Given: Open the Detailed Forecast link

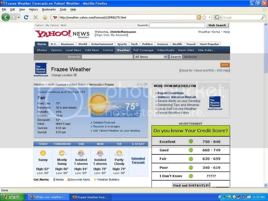Looking at the screenshot, I should coord(104,123).
